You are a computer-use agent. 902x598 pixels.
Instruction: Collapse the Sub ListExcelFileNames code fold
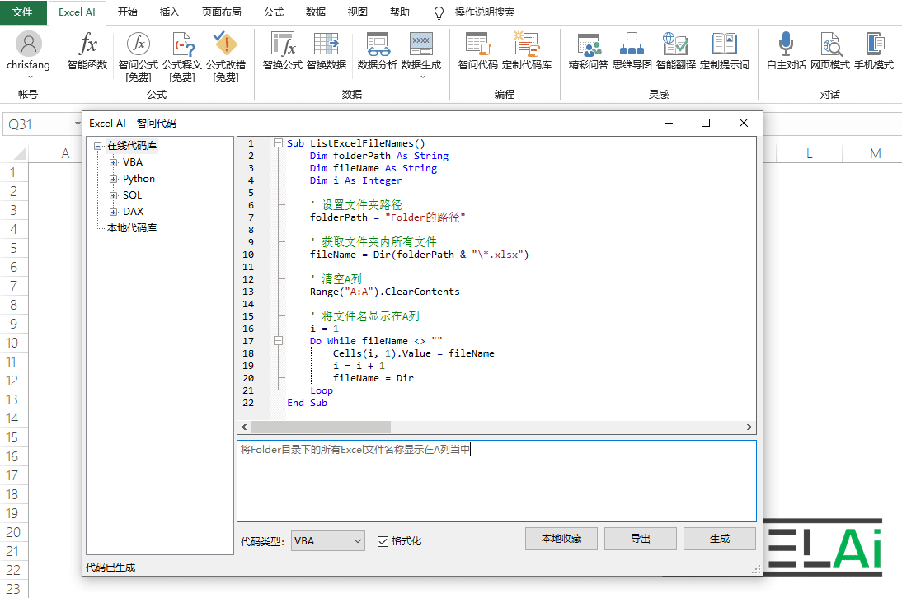278,143
